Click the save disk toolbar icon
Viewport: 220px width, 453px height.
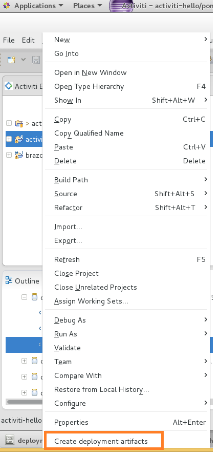[x=36, y=60]
